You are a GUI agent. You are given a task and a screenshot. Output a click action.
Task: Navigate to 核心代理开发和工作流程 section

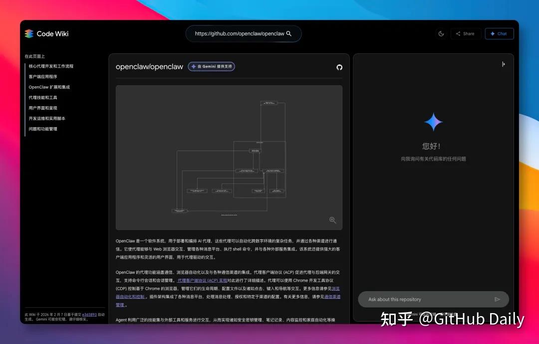[x=51, y=66]
